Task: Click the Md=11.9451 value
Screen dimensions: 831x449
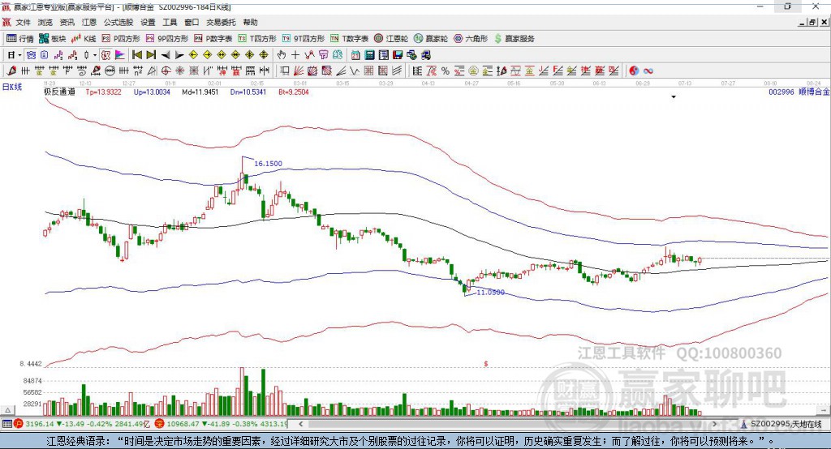Action: click(200, 92)
